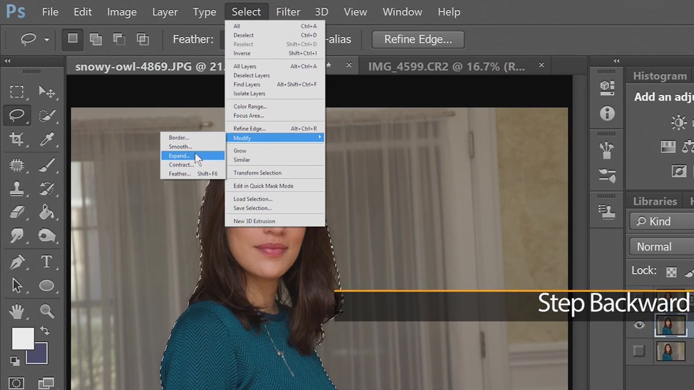The image size is (694, 390).
Task: Open the Normal blend mode dropdown
Action: coord(662,246)
